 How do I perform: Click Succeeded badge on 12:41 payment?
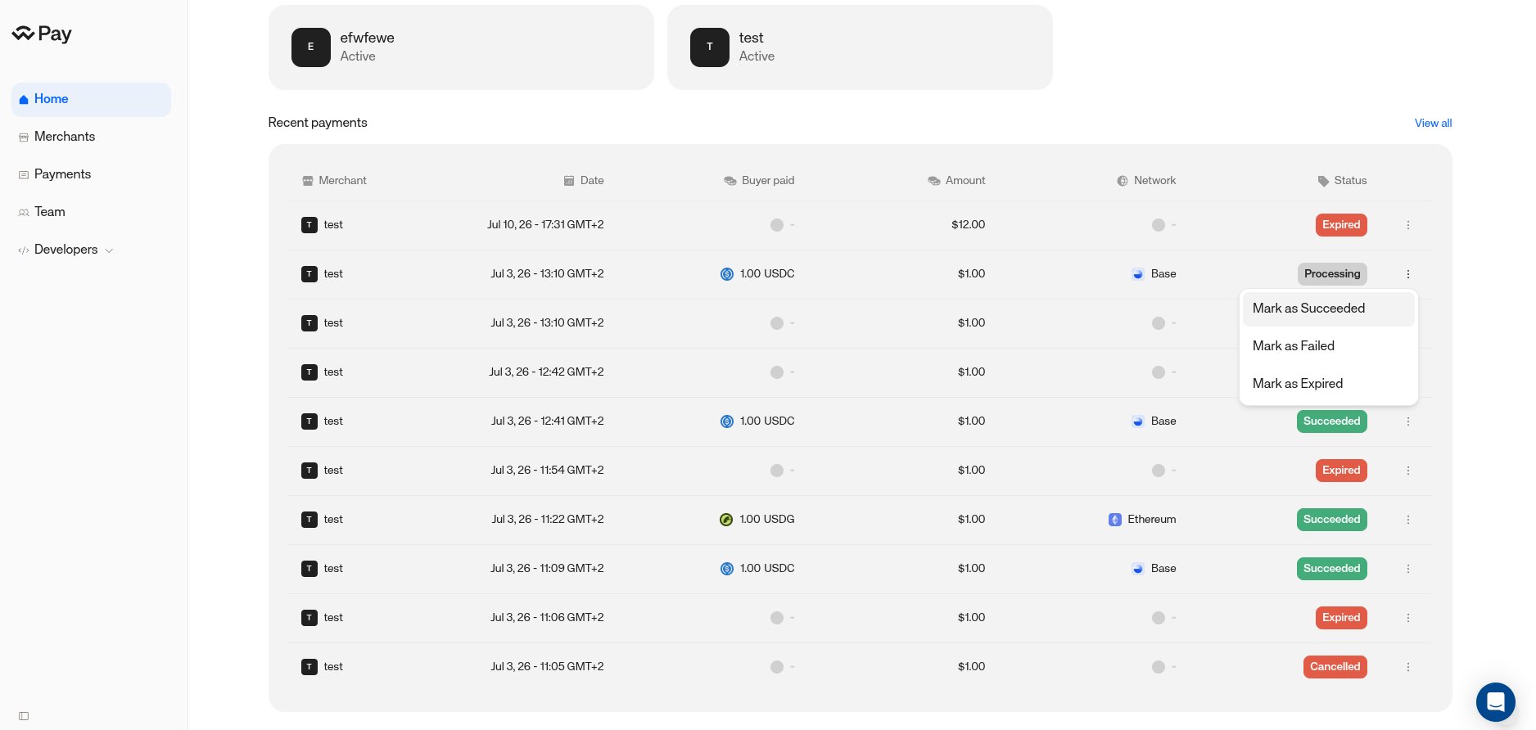(1332, 421)
